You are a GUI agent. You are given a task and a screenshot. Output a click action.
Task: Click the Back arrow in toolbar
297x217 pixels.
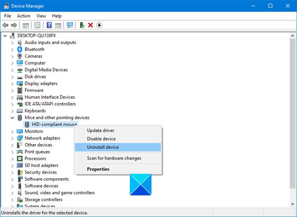pyautogui.click(x=6, y=25)
